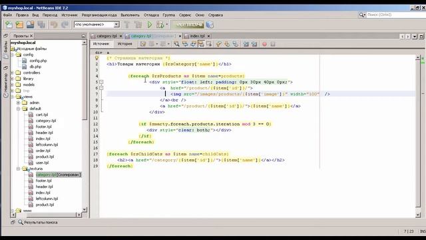Jump to the next bookmark icon
This screenshot has width=426, height=240.
pos(227,44)
